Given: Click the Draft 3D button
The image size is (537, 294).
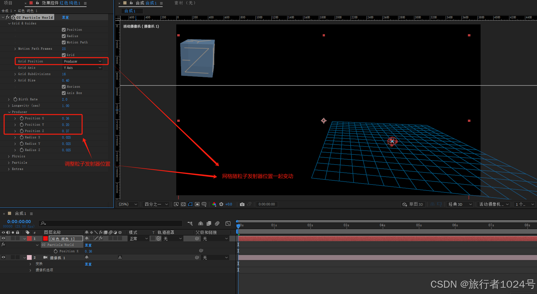Looking at the screenshot, I should [x=413, y=204].
